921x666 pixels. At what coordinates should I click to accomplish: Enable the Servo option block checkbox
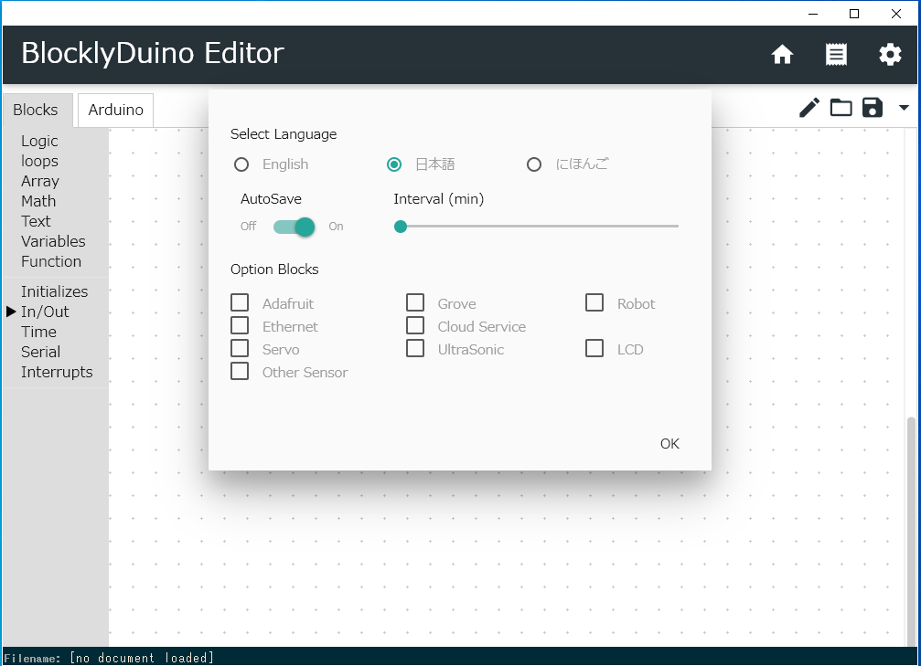pos(240,349)
